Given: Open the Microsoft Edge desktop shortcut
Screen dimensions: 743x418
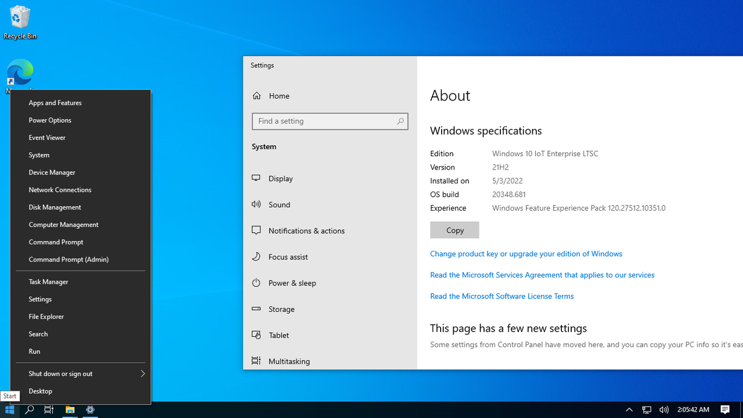Looking at the screenshot, I should 20,74.
